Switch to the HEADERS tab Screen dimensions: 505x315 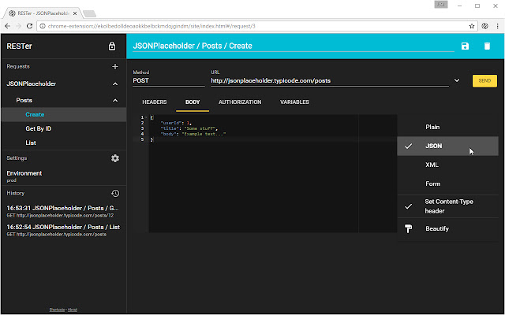click(x=155, y=102)
